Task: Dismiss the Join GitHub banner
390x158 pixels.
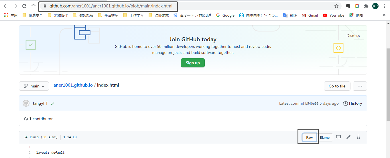Action: 353,36
